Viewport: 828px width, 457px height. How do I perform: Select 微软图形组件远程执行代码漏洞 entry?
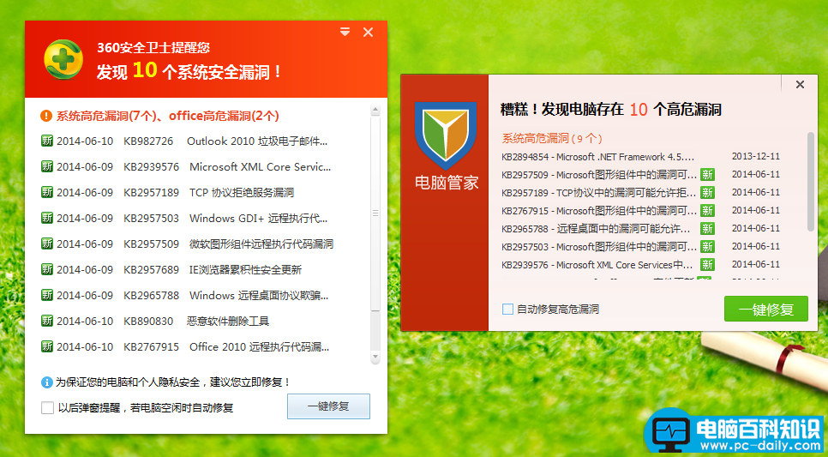pos(261,244)
